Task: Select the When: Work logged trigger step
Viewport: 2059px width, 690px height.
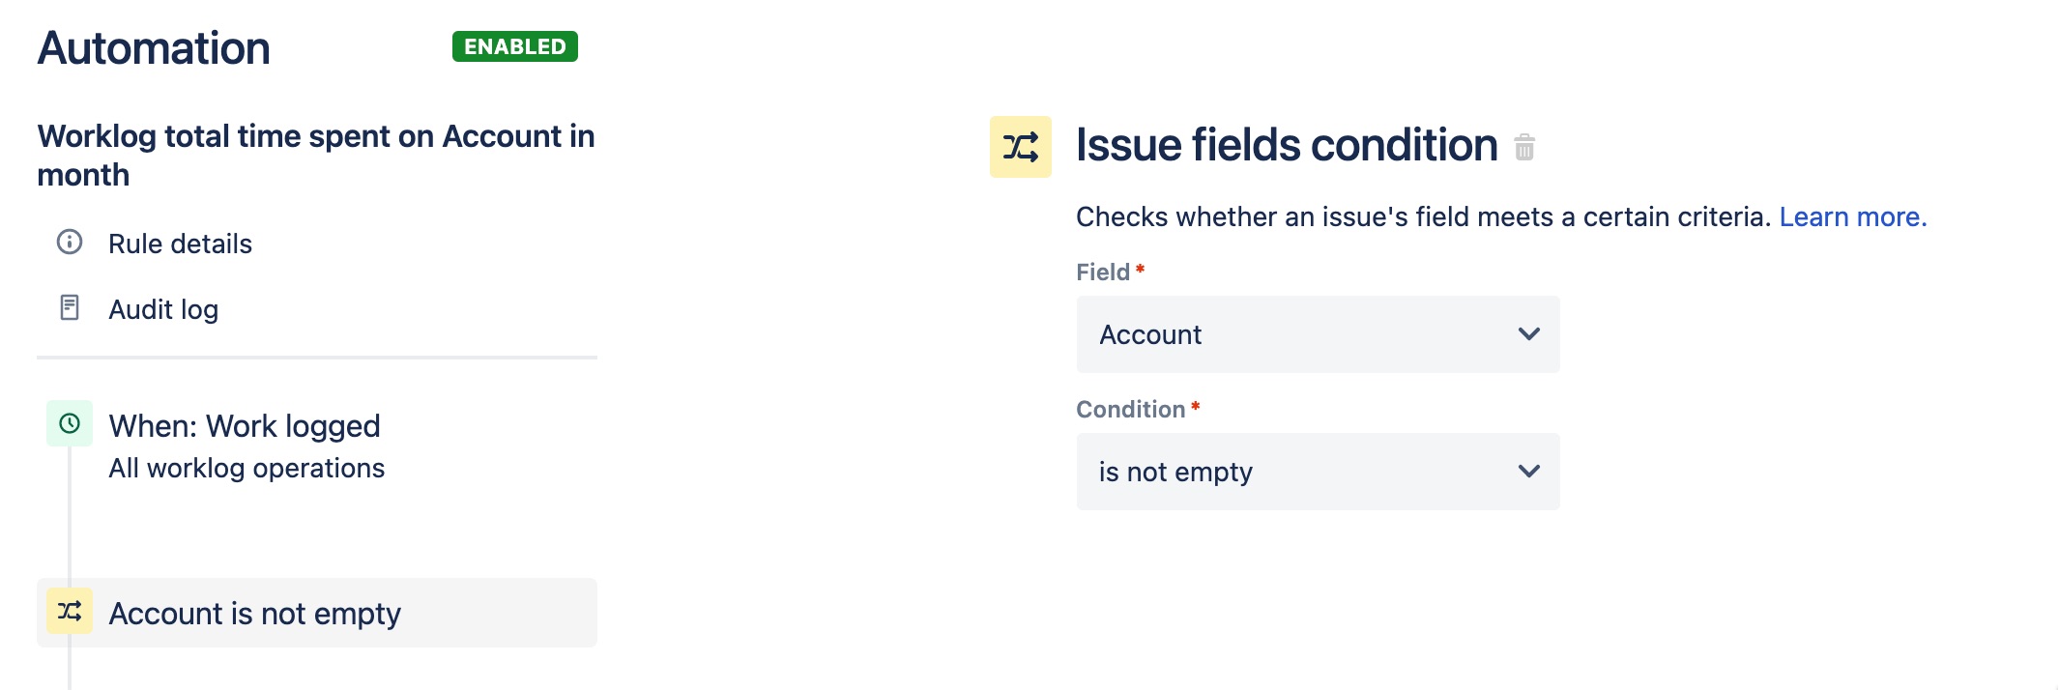Action: (x=245, y=426)
